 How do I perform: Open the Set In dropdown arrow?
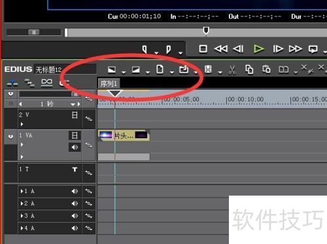click(156, 53)
